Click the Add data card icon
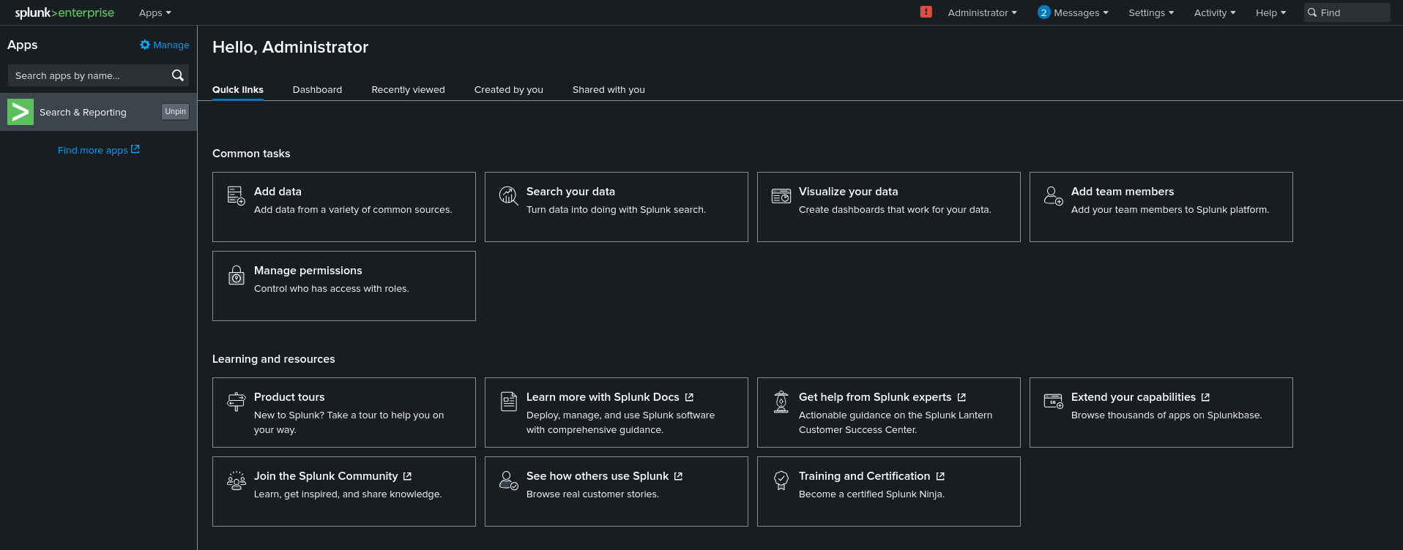 point(236,195)
